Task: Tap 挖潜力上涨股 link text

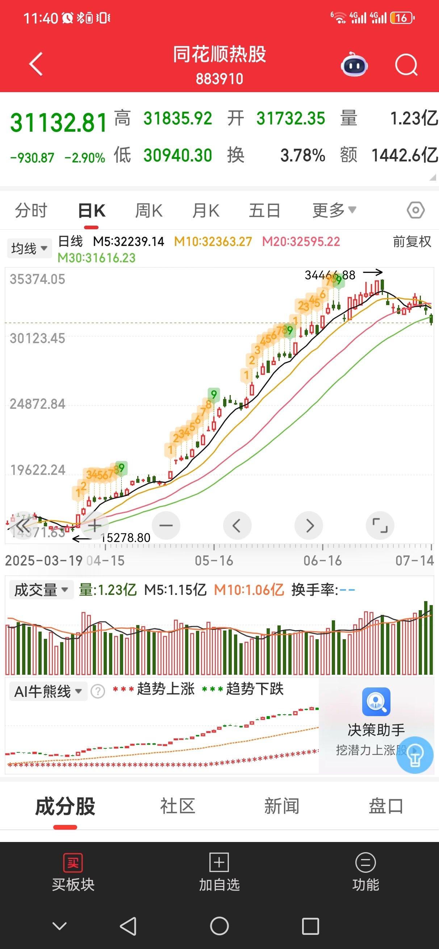Action: pos(371,750)
